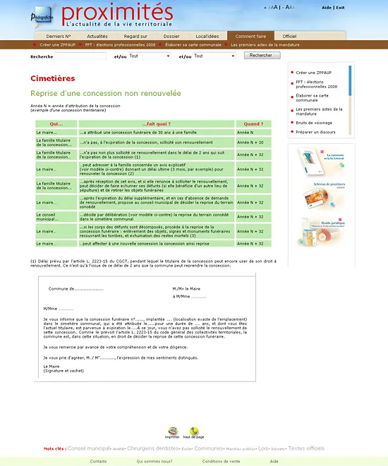
Task: Click the Aide link in the header
Action: point(327,8)
